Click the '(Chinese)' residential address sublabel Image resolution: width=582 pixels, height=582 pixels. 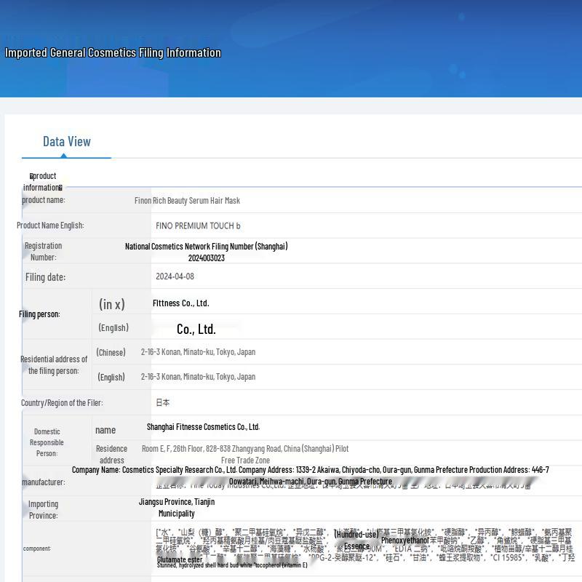111,352
